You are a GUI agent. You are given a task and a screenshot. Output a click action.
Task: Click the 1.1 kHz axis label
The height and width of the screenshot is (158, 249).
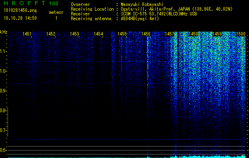(3, 51)
